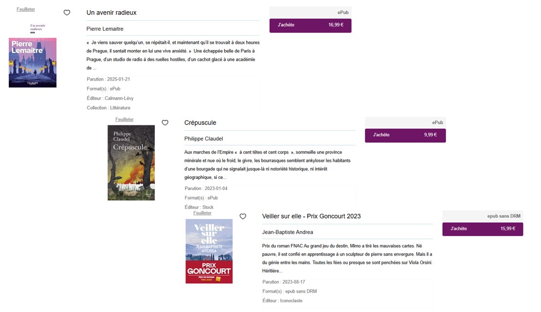The height and width of the screenshot is (312, 541).
Task: Click heart icon beside Veiller sur elle
Action: [x=243, y=216]
